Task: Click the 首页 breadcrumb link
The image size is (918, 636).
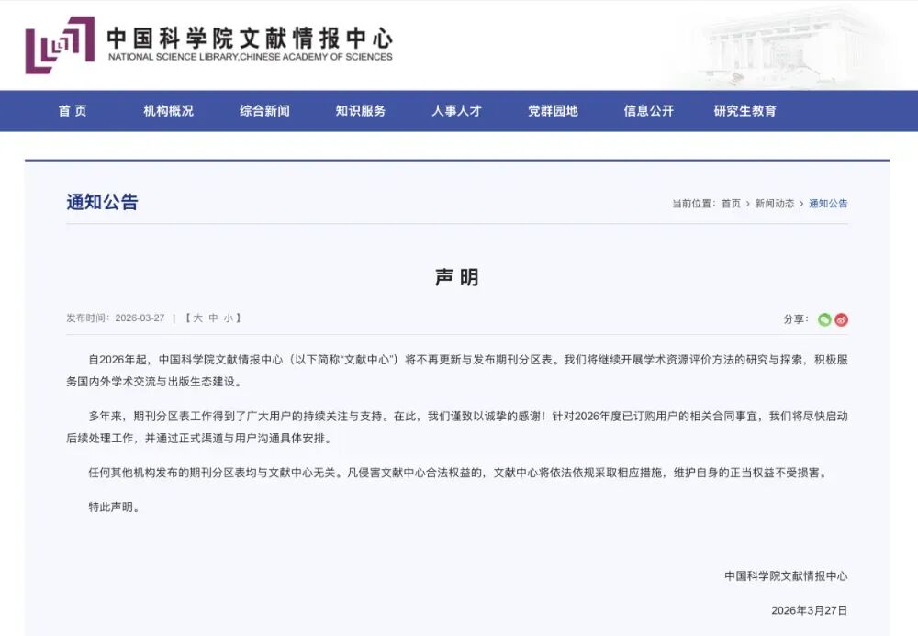Action: (731, 204)
